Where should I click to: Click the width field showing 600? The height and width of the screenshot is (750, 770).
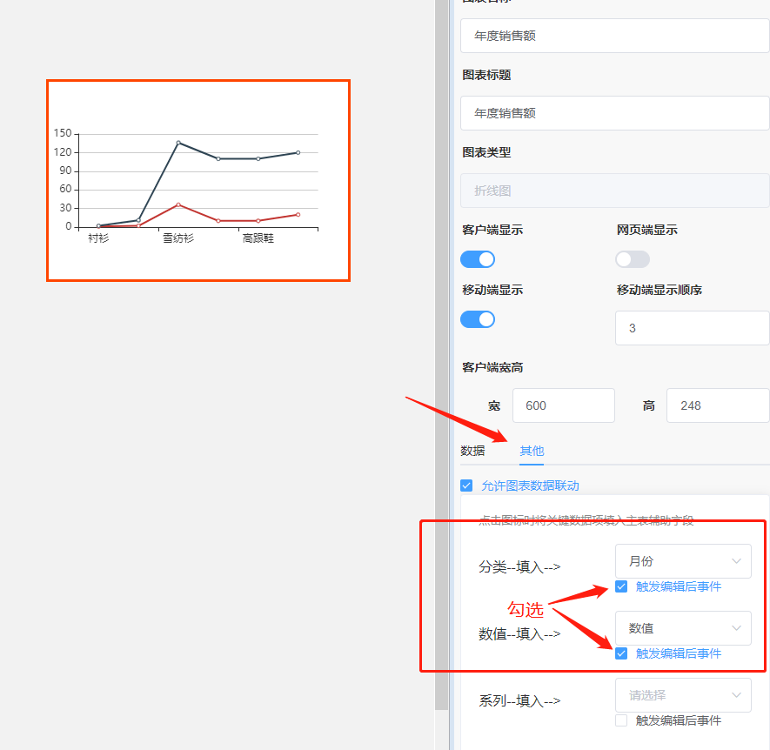[563, 405]
